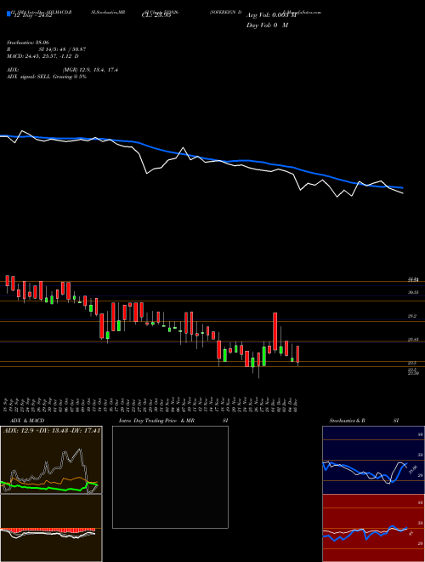Click the "Intra Day Trading Price & MR" title
The width and height of the screenshot is (425, 562).
156,421
